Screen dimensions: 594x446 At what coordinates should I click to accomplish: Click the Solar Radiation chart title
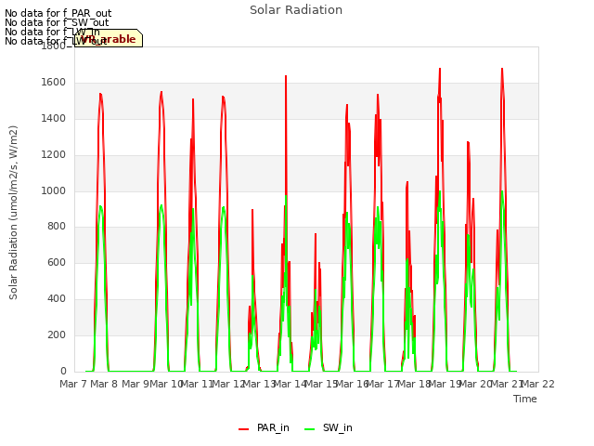point(296,10)
